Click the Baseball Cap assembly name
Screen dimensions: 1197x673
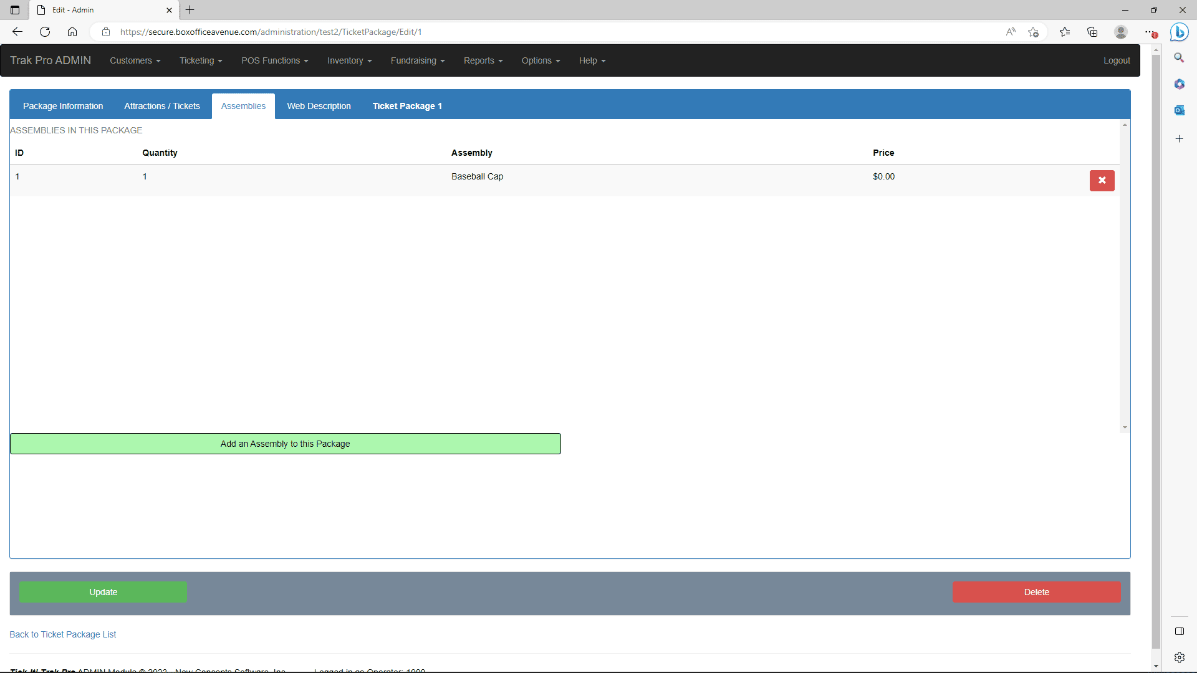pyautogui.click(x=477, y=176)
